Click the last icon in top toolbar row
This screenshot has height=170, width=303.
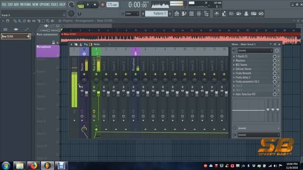click(261, 14)
